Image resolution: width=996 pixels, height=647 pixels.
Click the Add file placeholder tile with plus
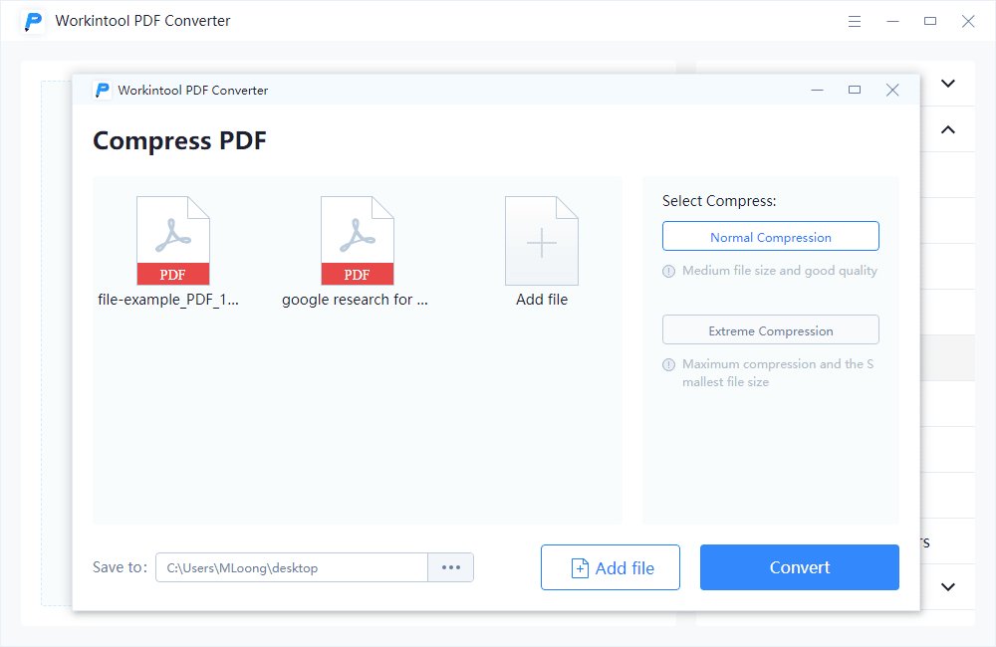click(542, 241)
